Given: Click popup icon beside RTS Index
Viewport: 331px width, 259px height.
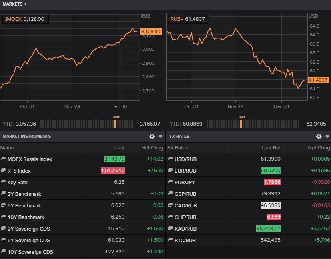Looking at the screenshot, I should [3, 170].
